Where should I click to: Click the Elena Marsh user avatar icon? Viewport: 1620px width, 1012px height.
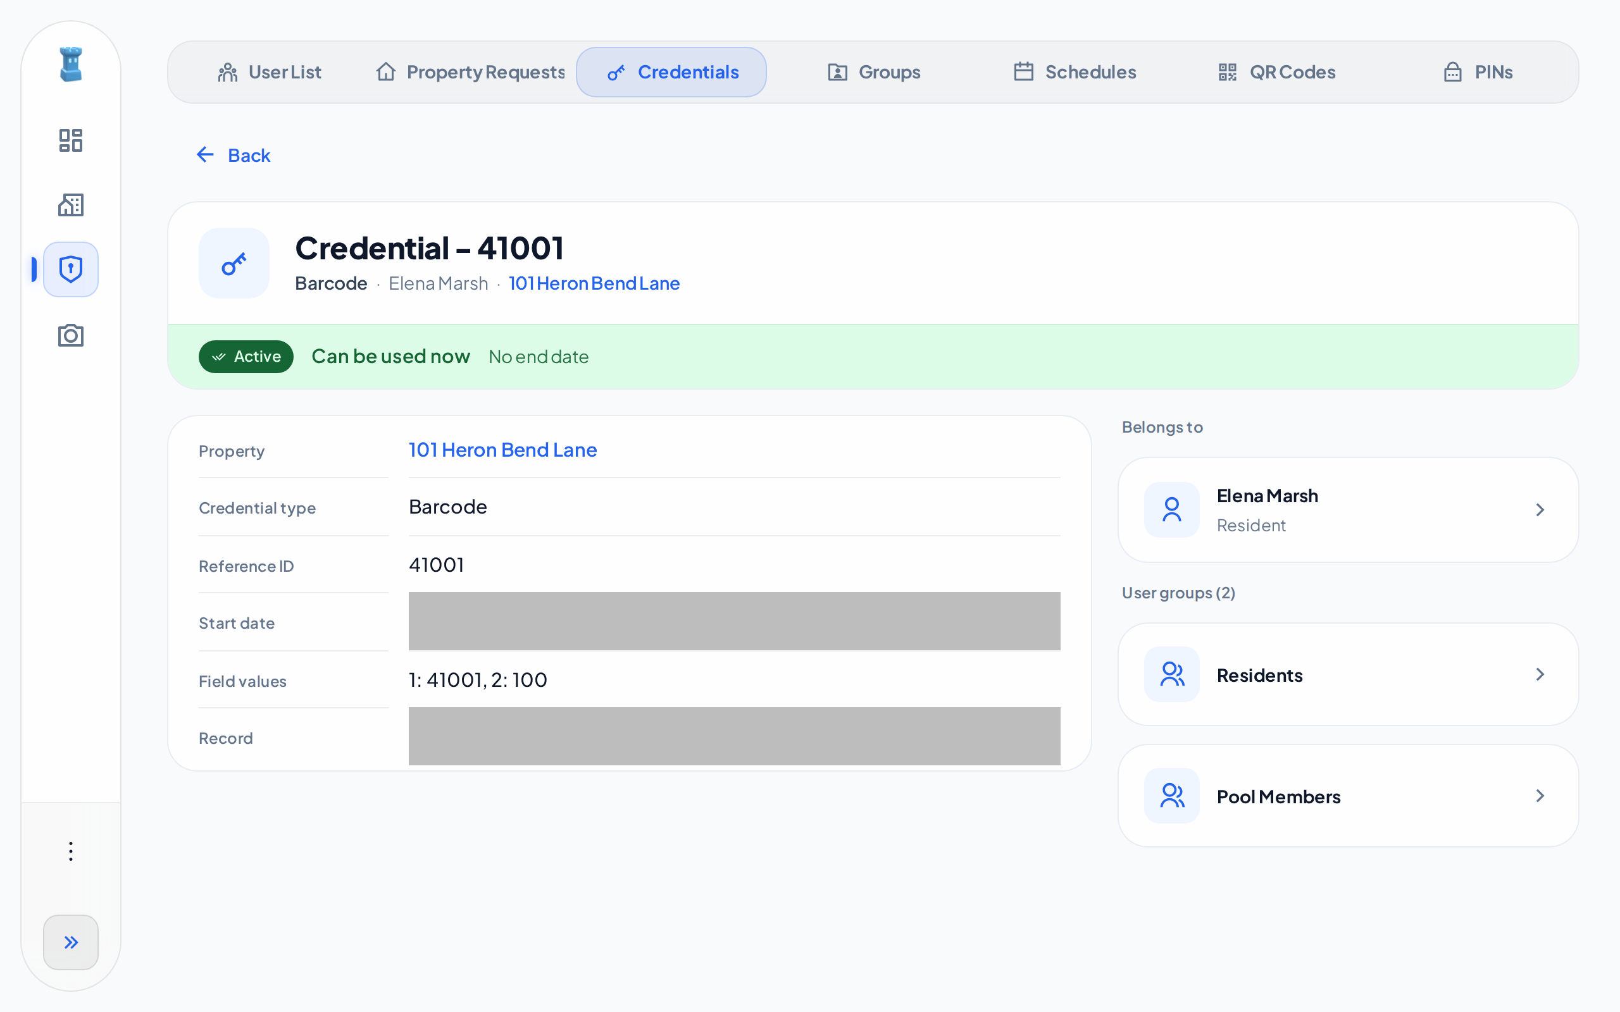click(1171, 509)
